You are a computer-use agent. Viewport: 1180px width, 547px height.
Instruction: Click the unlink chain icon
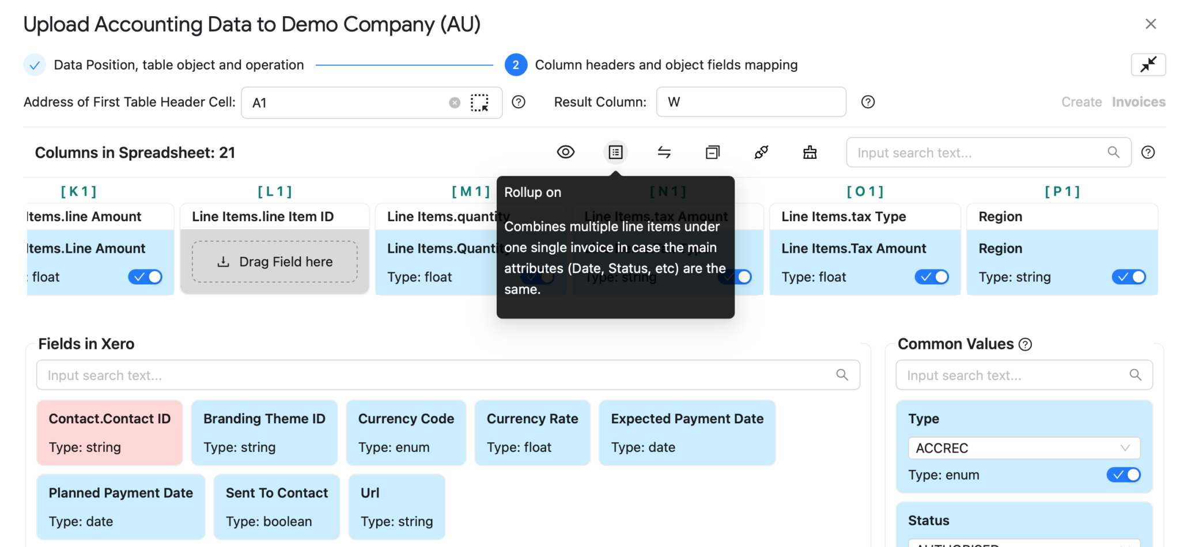point(761,152)
